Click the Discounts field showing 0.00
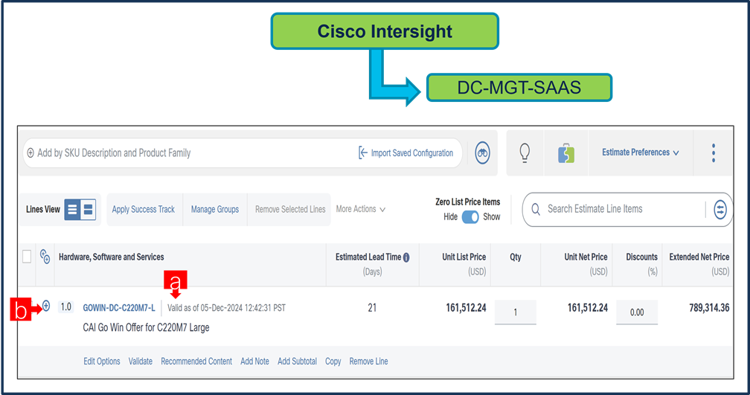The width and height of the screenshot is (750, 395). (x=637, y=312)
